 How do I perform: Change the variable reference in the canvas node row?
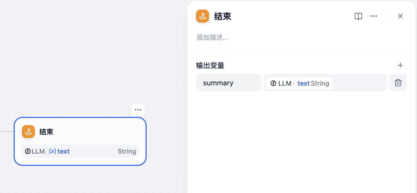coord(80,151)
